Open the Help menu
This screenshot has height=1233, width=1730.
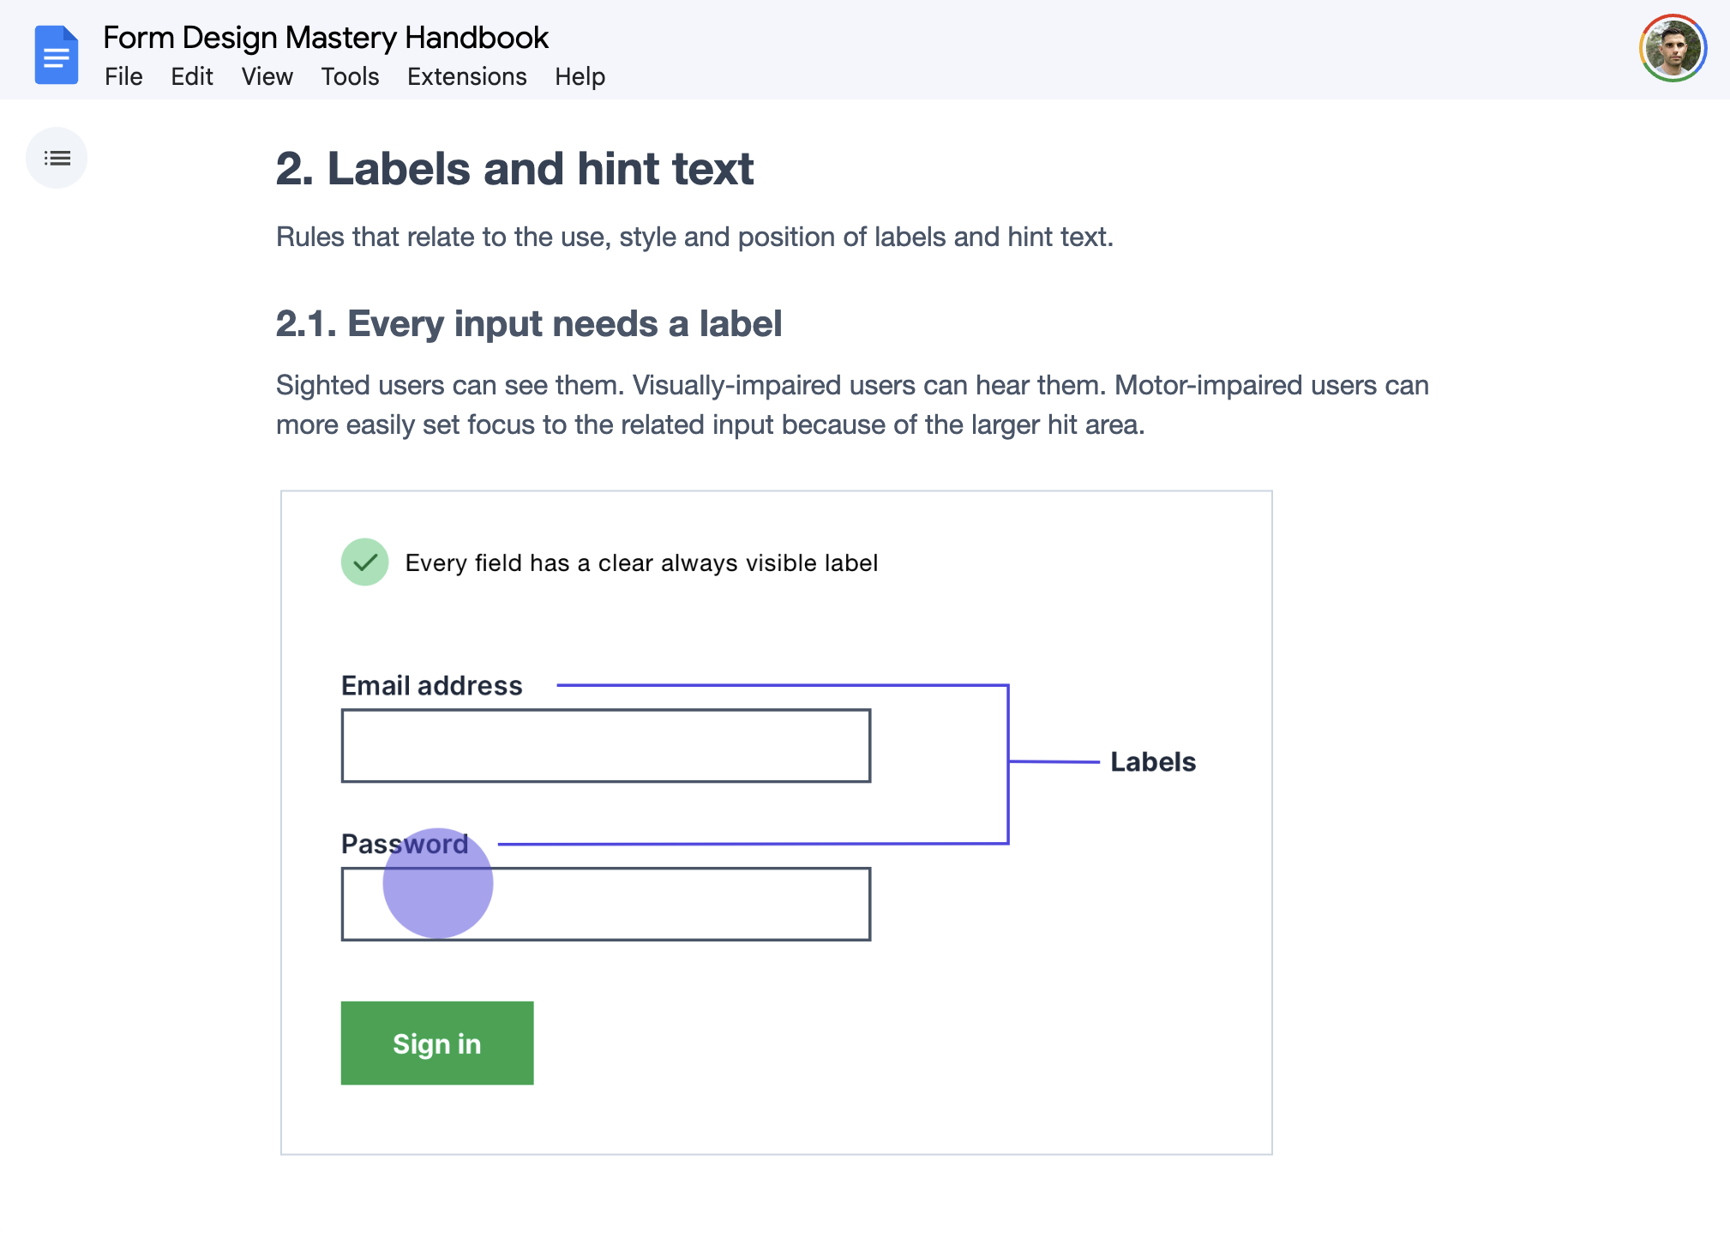click(x=579, y=76)
